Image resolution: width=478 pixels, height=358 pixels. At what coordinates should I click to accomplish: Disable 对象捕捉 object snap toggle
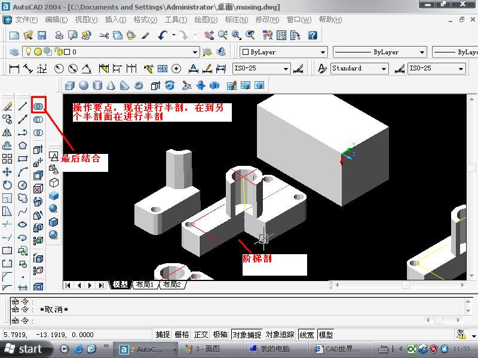(x=247, y=335)
